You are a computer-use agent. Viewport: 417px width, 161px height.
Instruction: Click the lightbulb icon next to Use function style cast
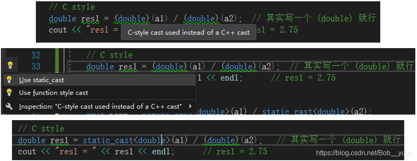[9, 92]
